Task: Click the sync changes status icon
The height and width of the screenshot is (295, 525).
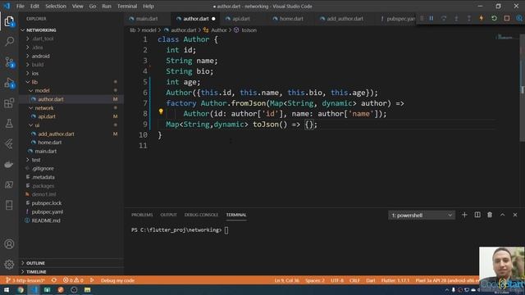Action: tap(54, 280)
